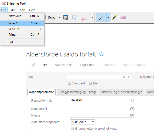
Task: Select the pink Eraser tool
Action: (x=123, y=17)
